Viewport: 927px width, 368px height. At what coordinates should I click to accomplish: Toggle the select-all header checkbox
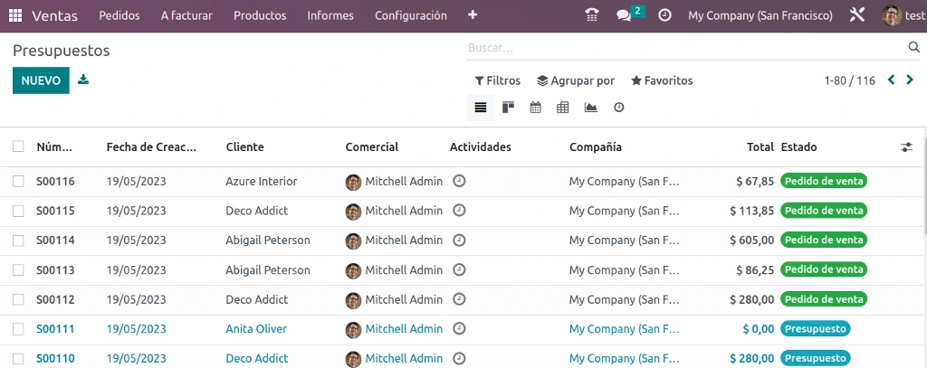18,146
